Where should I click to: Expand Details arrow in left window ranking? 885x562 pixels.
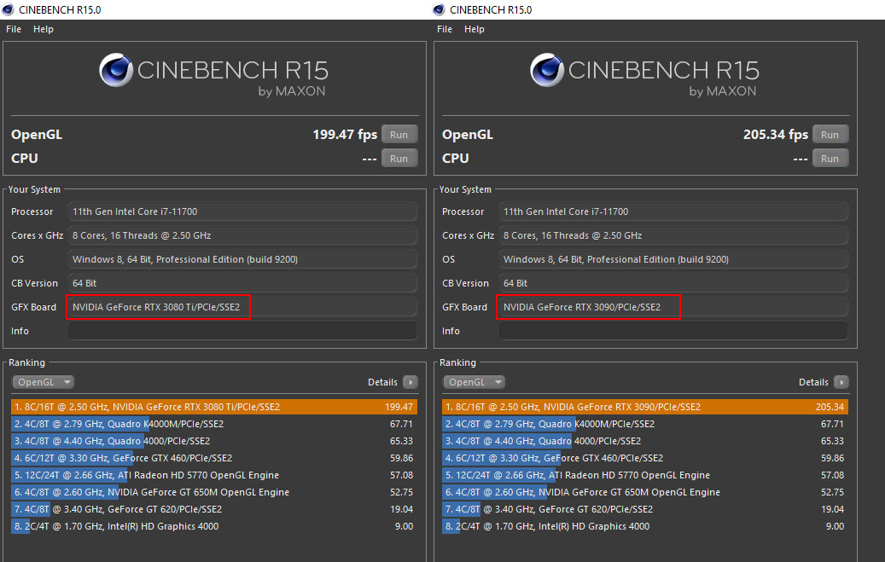[x=410, y=382]
